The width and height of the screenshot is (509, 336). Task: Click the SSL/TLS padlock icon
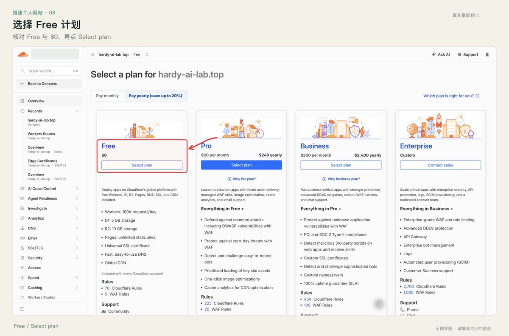pyautogui.click(x=22, y=248)
